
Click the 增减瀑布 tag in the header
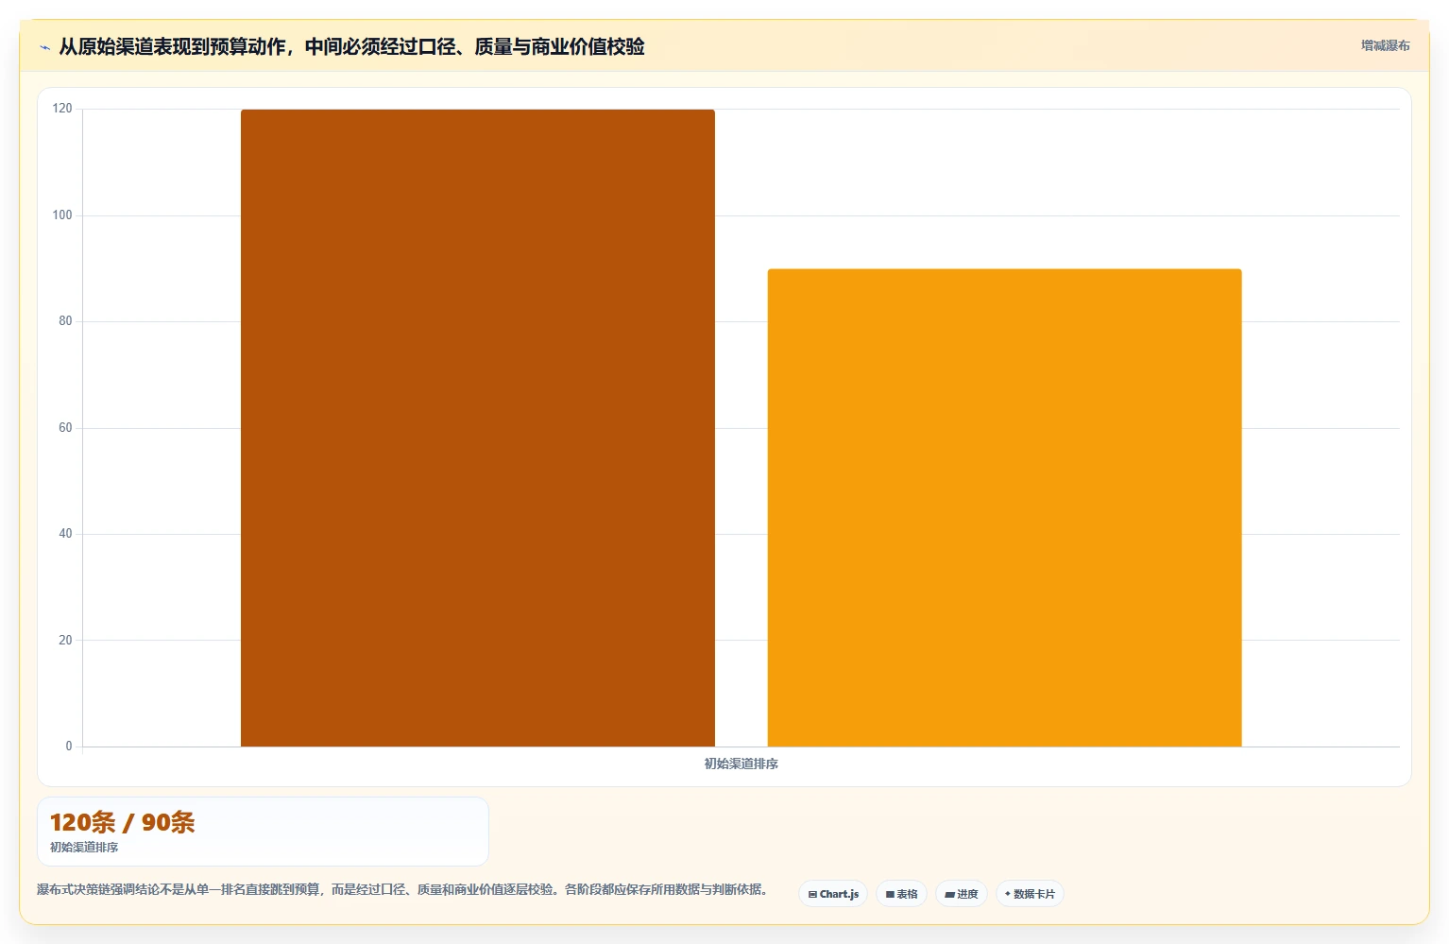[x=1385, y=45]
